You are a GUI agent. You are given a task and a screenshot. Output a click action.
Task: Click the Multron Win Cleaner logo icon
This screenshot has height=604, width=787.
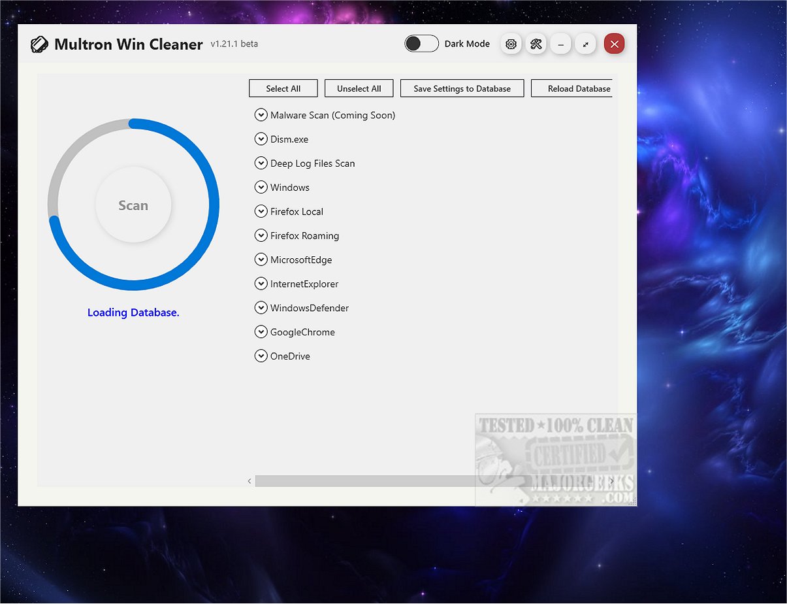tap(39, 44)
